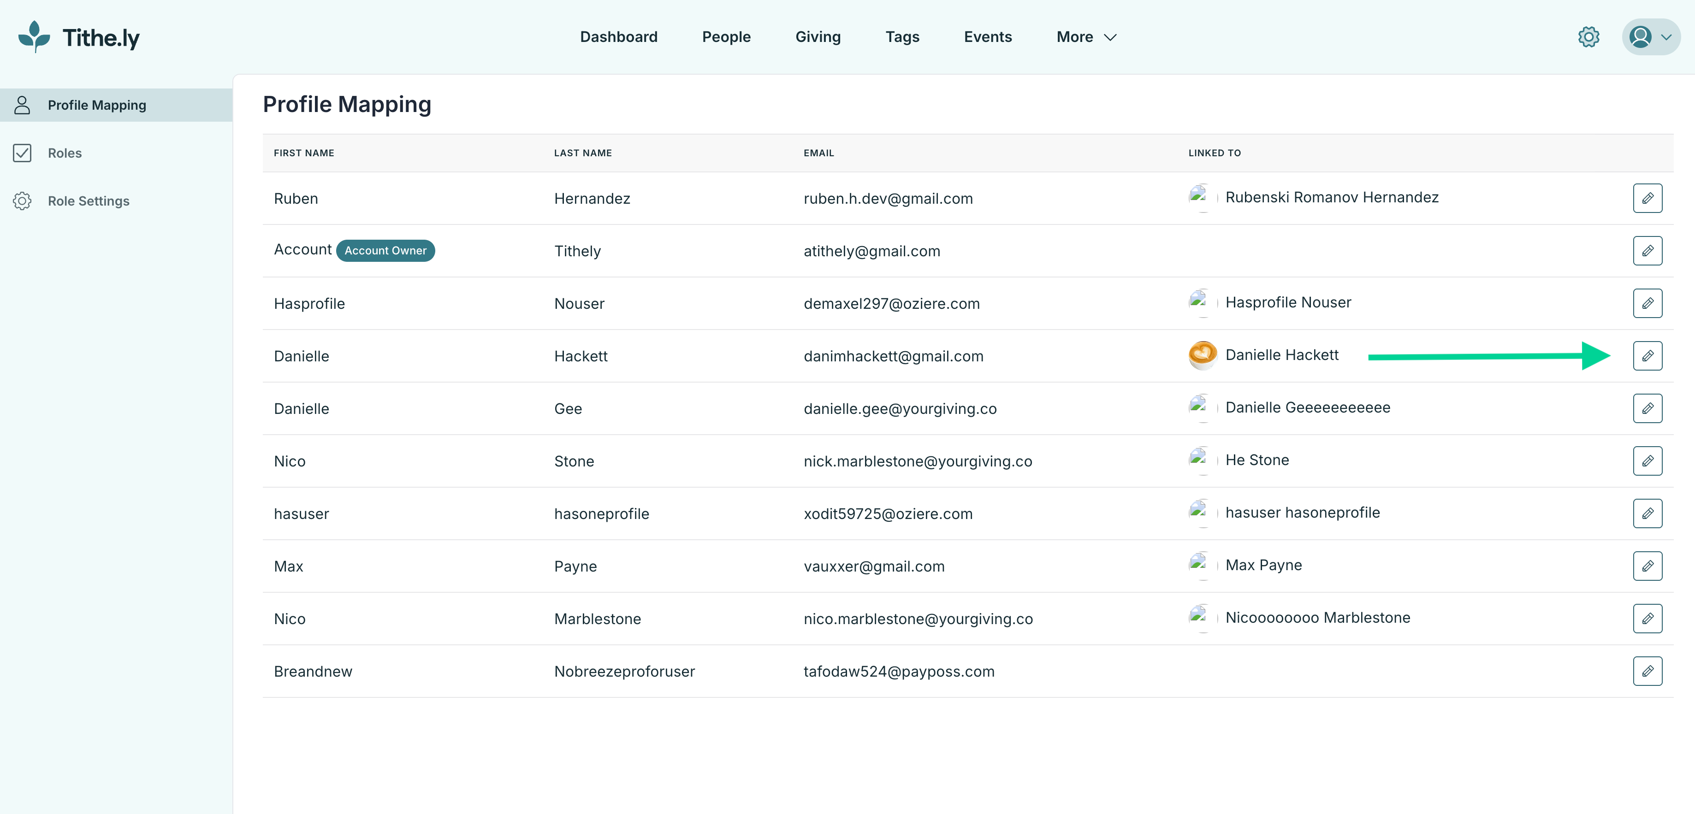Viewport: 1695px width, 814px height.
Task: Click the Profile Mapping page heading
Action: pos(347,105)
